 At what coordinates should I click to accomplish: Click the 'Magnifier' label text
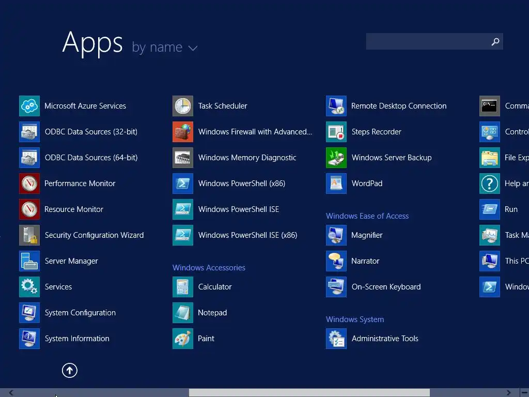[x=367, y=235]
